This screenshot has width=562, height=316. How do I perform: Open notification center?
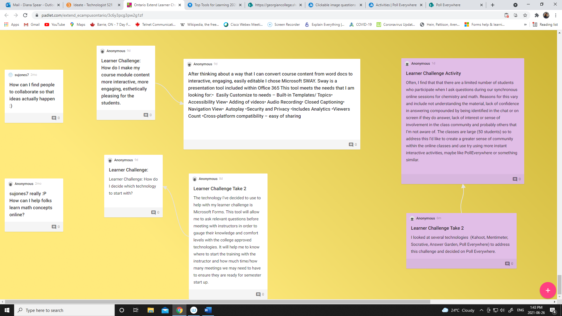pos(553,310)
